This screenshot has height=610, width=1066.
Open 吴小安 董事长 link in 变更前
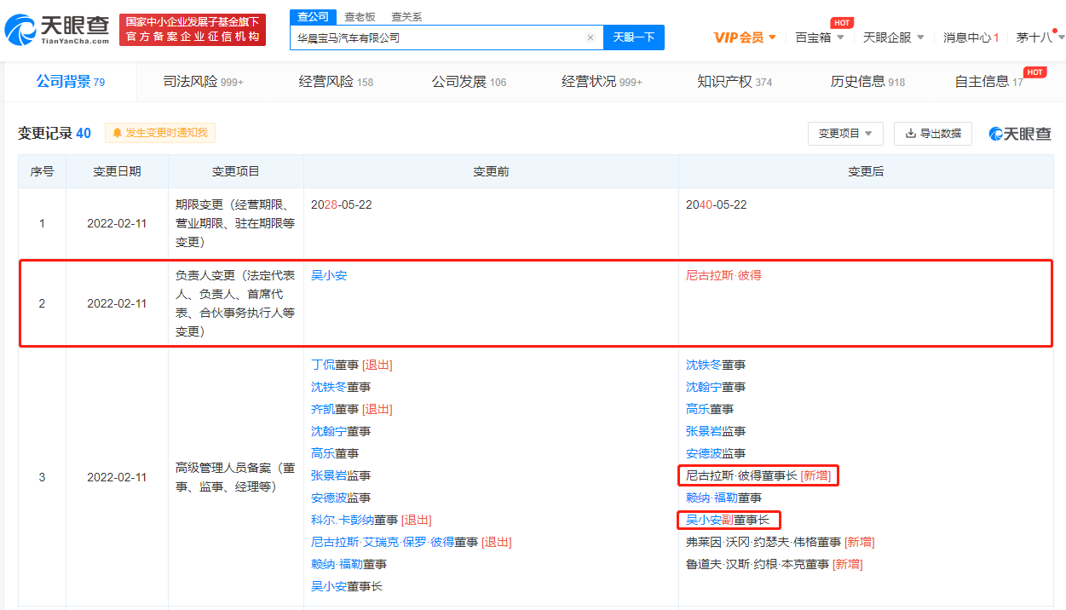[329, 586]
